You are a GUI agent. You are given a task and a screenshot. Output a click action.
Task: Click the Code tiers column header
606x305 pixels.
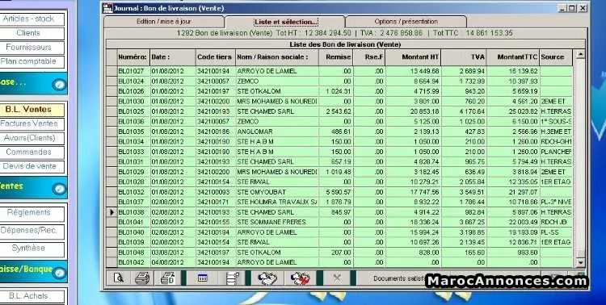click(x=215, y=57)
